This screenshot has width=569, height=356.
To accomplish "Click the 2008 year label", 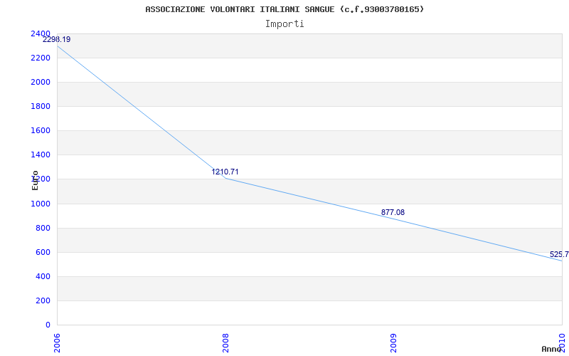I will point(225,343).
